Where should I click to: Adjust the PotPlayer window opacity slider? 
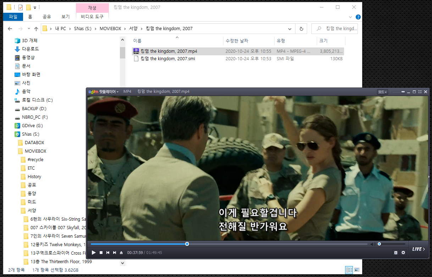[399, 92]
